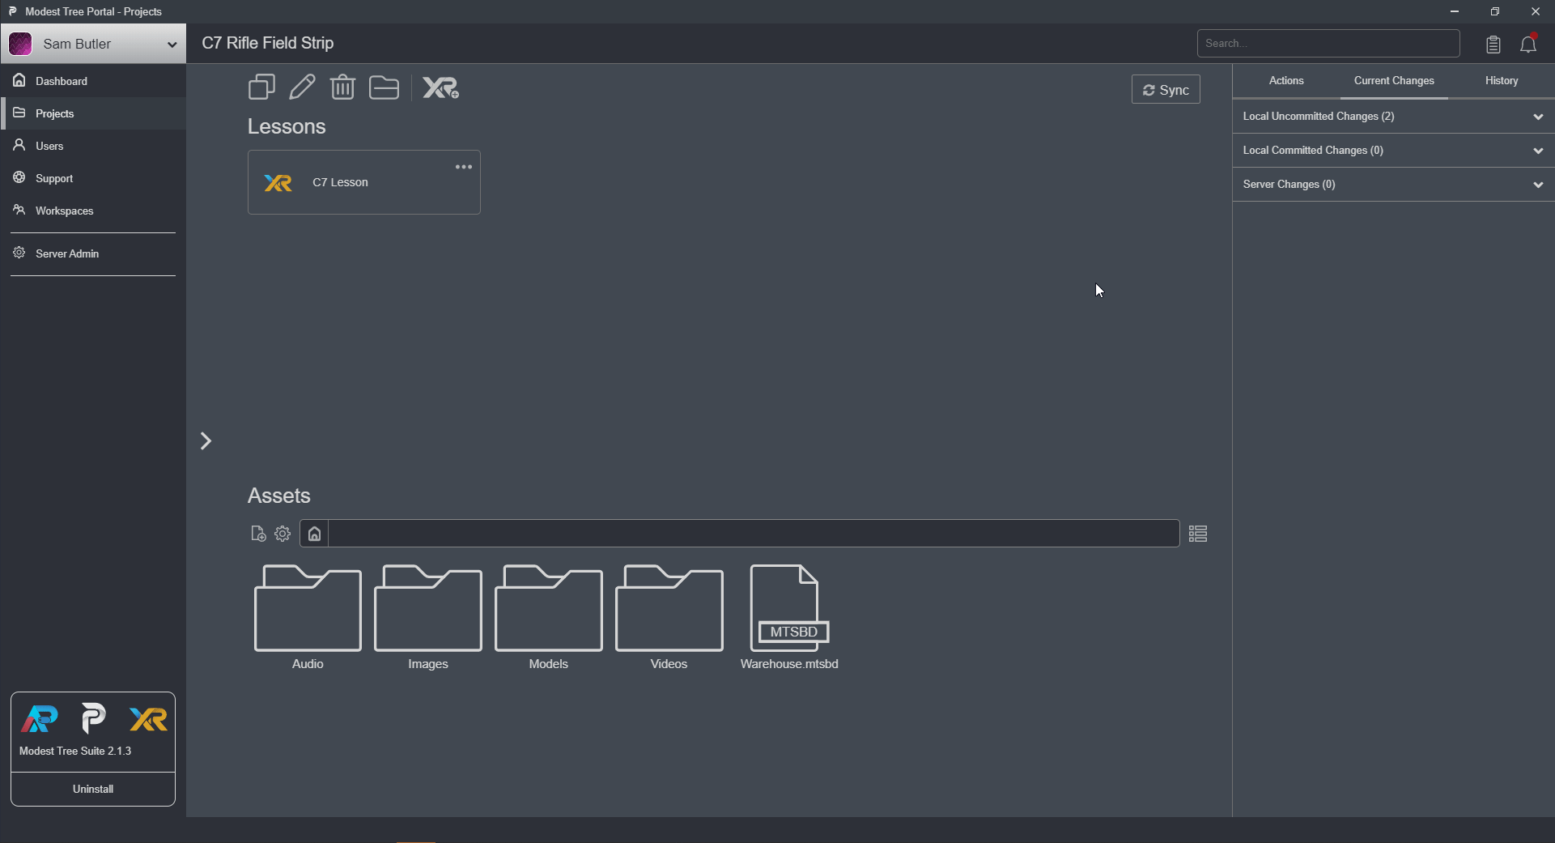
Task: Open the notifications bell
Action: click(1528, 45)
